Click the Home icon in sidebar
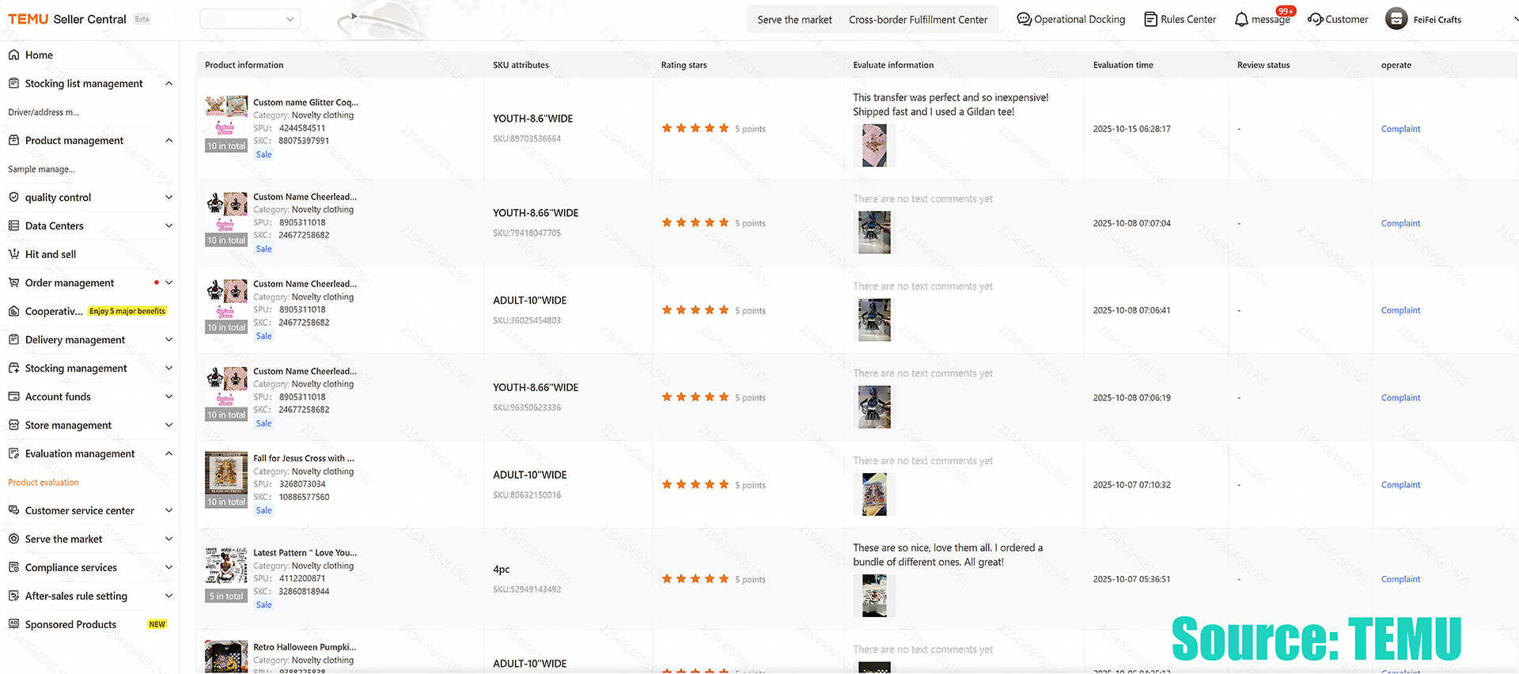The width and height of the screenshot is (1519, 674). click(x=13, y=55)
